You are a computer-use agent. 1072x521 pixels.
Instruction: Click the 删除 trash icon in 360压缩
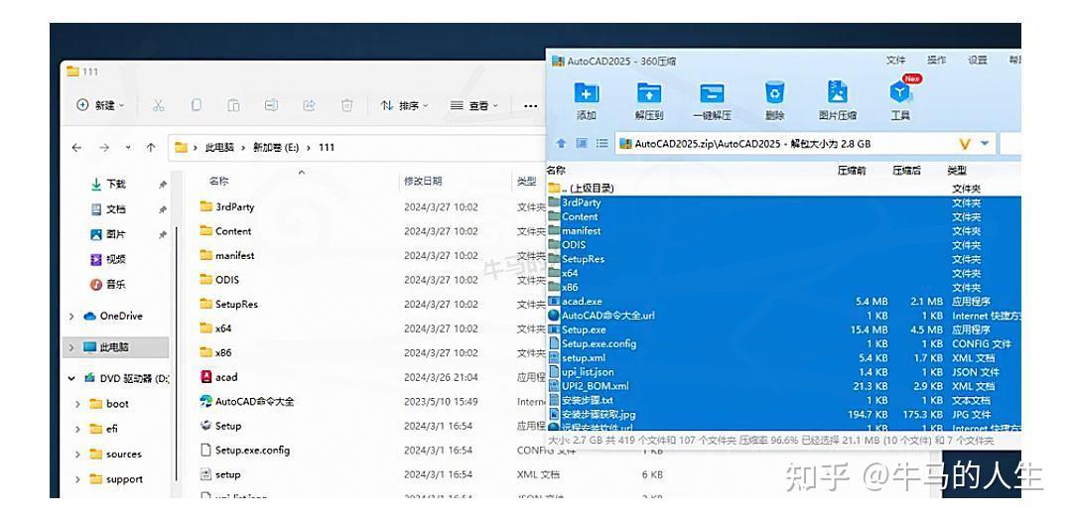pyautogui.click(x=774, y=92)
